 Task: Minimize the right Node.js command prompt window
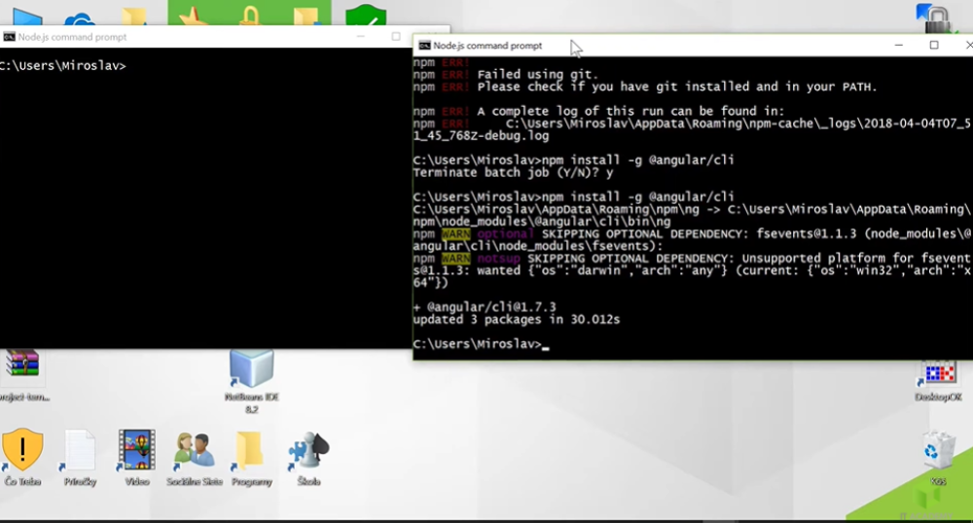899,46
